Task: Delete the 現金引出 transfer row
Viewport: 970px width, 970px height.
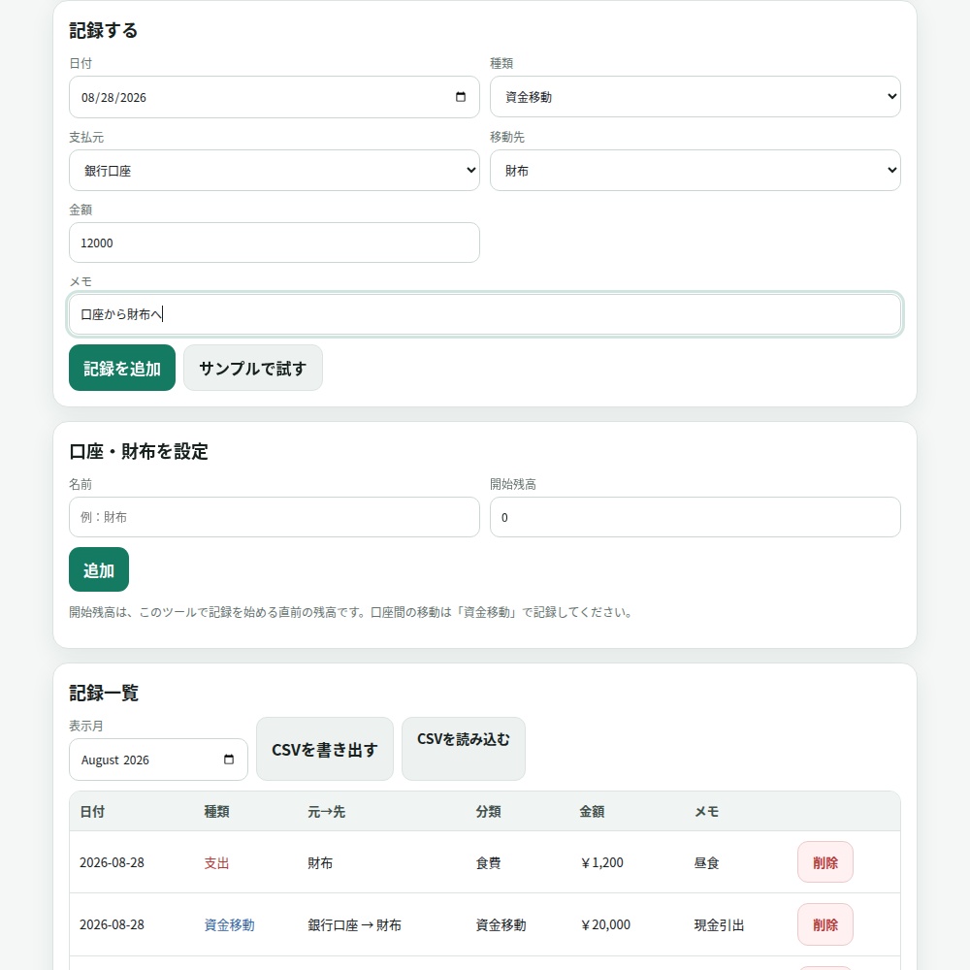Action: [x=825, y=924]
